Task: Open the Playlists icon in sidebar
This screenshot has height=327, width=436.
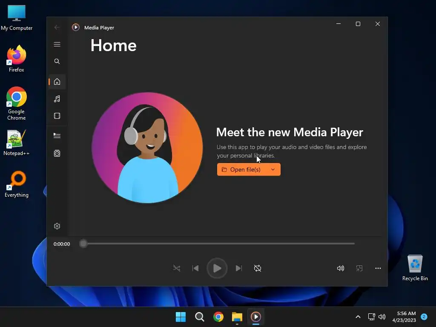Action: pos(57,153)
